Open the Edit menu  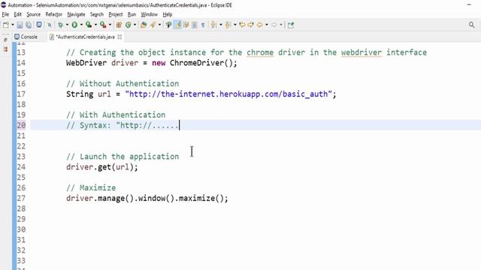18,14
